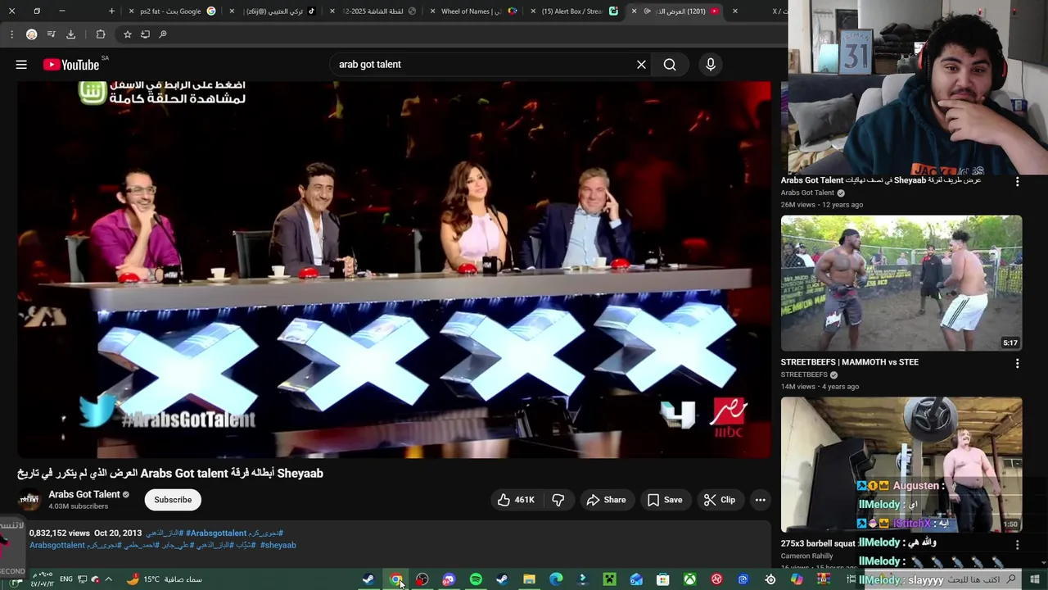Switch to Alert Box Streamlabs tab
Screen dimensions: 1048x590
573,11
